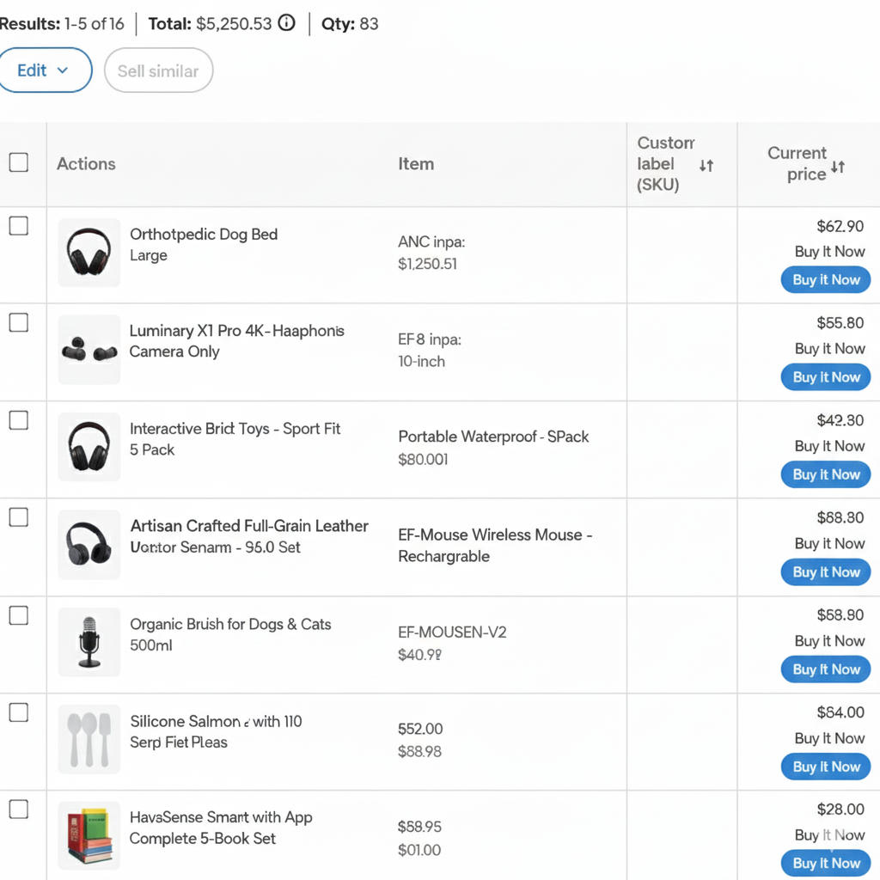
Task: Open the Edit dropdown menu
Action: (45, 70)
